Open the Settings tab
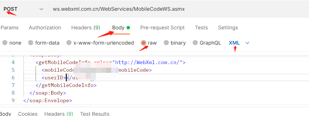This screenshot has width=309, height=116. 228,28
